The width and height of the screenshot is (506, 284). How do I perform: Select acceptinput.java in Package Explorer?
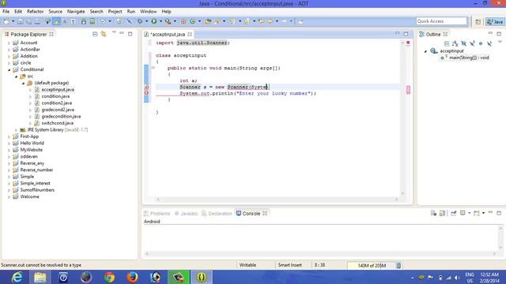click(x=58, y=89)
